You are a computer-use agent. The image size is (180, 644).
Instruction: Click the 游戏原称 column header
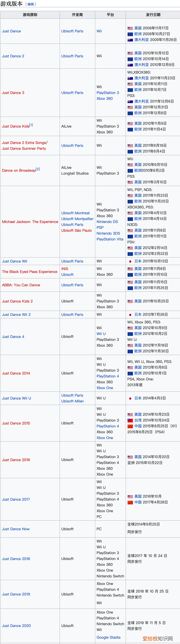[x=30, y=15]
